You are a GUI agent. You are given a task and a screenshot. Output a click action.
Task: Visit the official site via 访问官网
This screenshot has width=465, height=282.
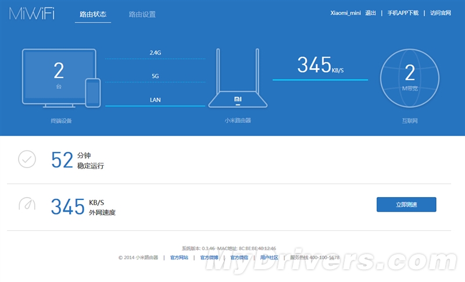tap(441, 13)
